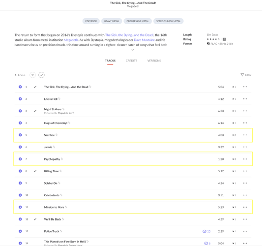Play track 10 Celebutante
This screenshot has height=246, width=262.
pyautogui.click(x=20, y=195)
